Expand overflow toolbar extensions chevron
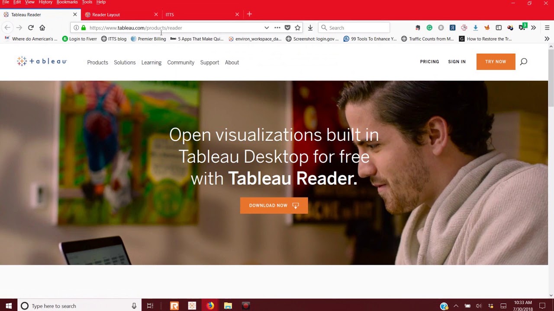The image size is (554, 311). [533, 28]
